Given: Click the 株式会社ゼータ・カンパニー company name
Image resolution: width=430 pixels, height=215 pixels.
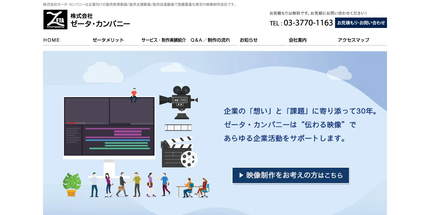Looking at the screenshot, I should pos(100,20).
